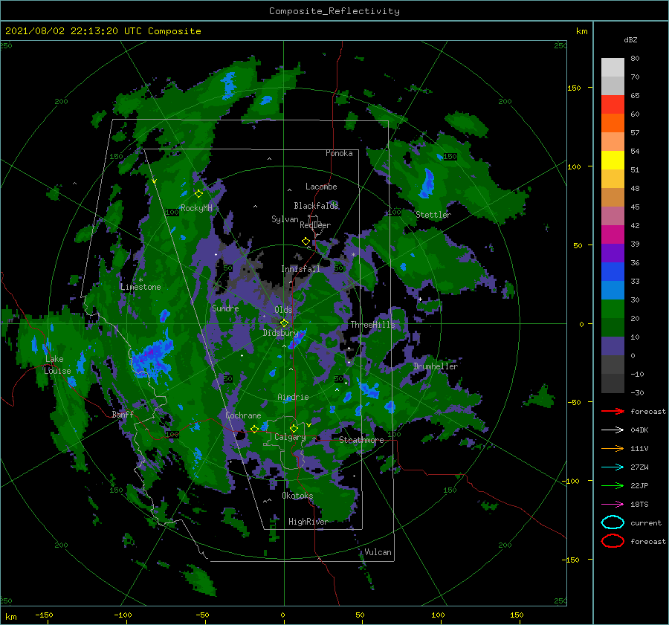The width and height of the screenshot is (669, 625).
Task: Click the orange 111V arrow legend icon
Action: 613,448
